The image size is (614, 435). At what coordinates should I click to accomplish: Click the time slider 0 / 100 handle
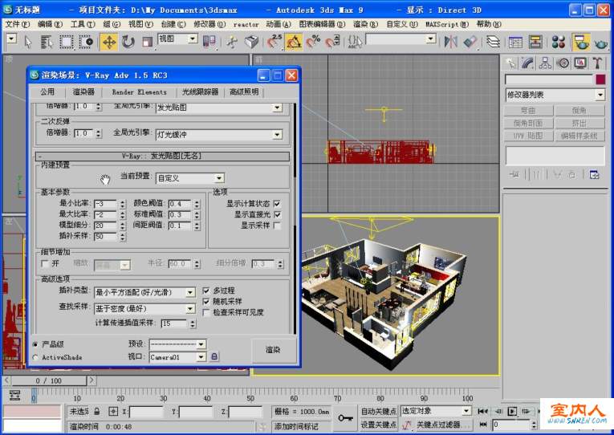pyautogui.click(x=49, y=380)
